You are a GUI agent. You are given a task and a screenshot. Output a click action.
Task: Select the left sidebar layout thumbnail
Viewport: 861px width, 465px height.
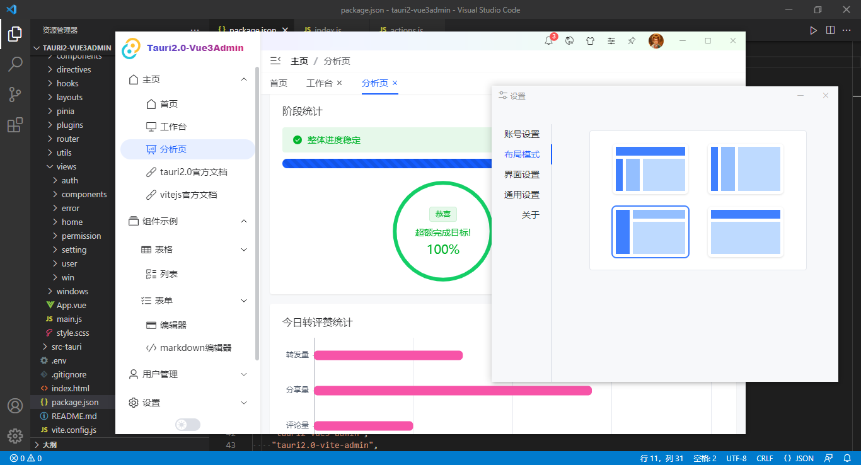click(x=650, y=232)
